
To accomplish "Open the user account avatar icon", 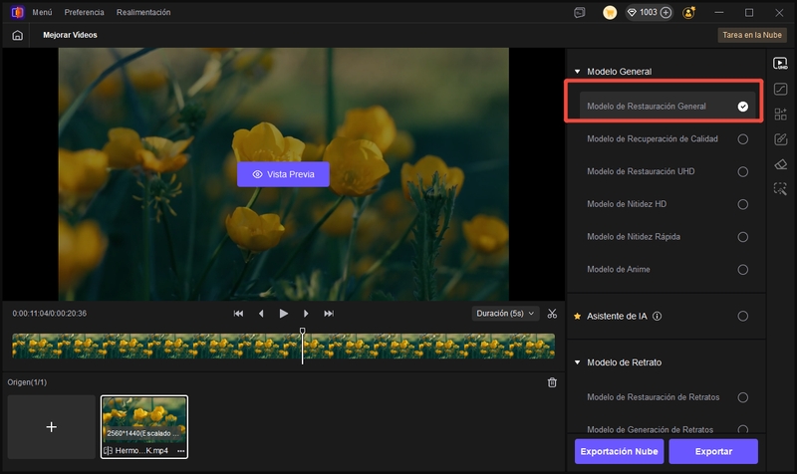I will 688,13.
